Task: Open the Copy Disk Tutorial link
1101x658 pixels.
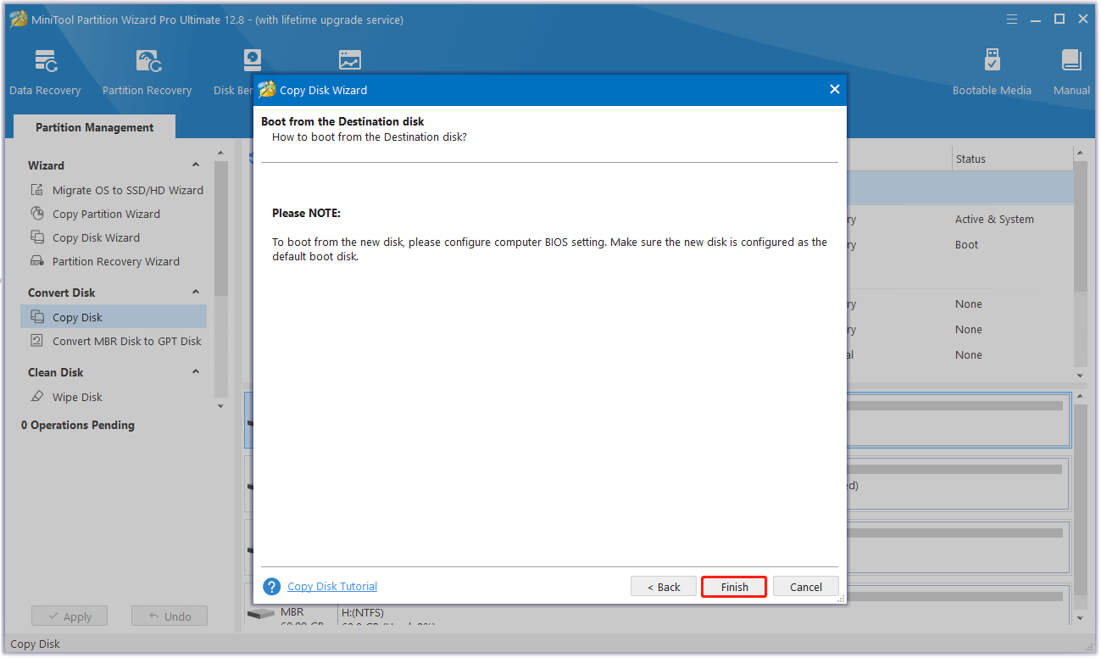Action: point(332,587)
